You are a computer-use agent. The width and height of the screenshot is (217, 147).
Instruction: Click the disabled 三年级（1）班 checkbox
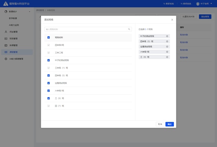(49, 68)
